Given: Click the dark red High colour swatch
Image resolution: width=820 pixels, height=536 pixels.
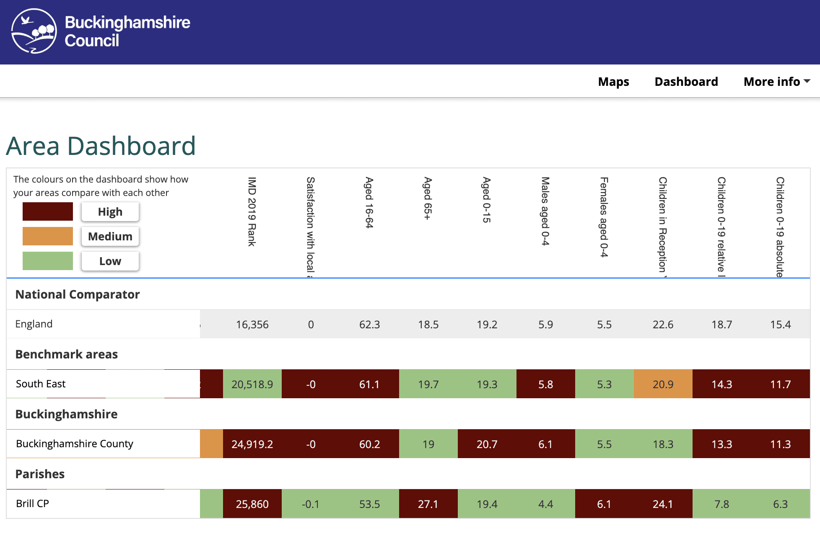Looking at the screenshot, I should tap(48, 211).
